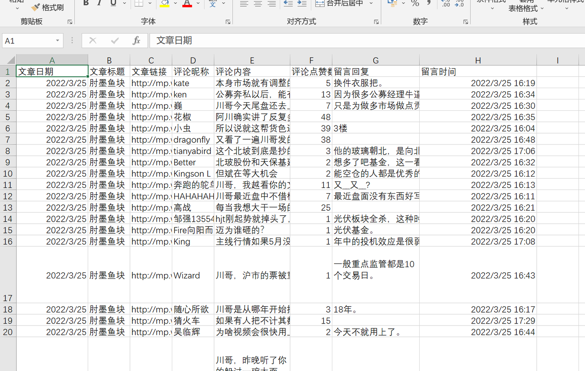Open the 数字 dialog launcher

point(466,22)
